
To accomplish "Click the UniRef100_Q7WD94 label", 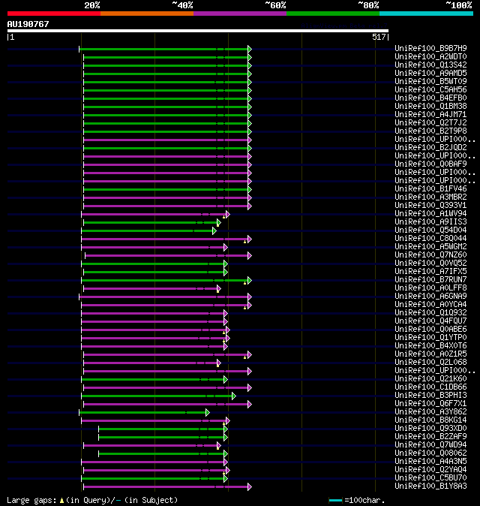I will (x=430, y=445).
